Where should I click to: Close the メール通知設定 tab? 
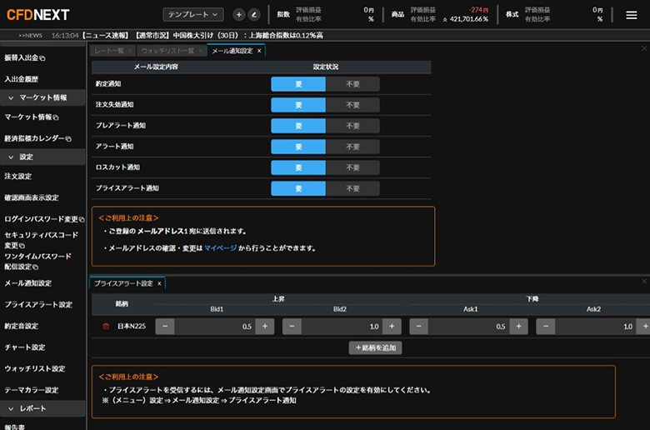pos(259,51)
